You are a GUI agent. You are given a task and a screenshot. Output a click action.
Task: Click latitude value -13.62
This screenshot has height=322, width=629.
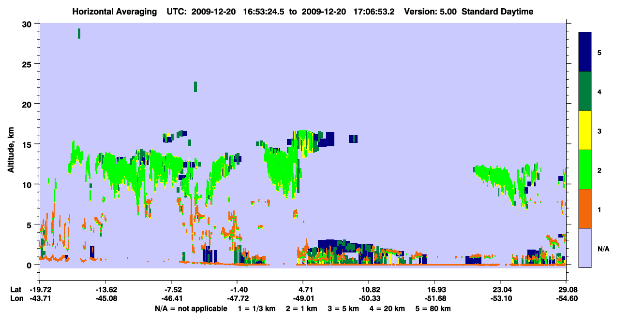coord(105,290)
